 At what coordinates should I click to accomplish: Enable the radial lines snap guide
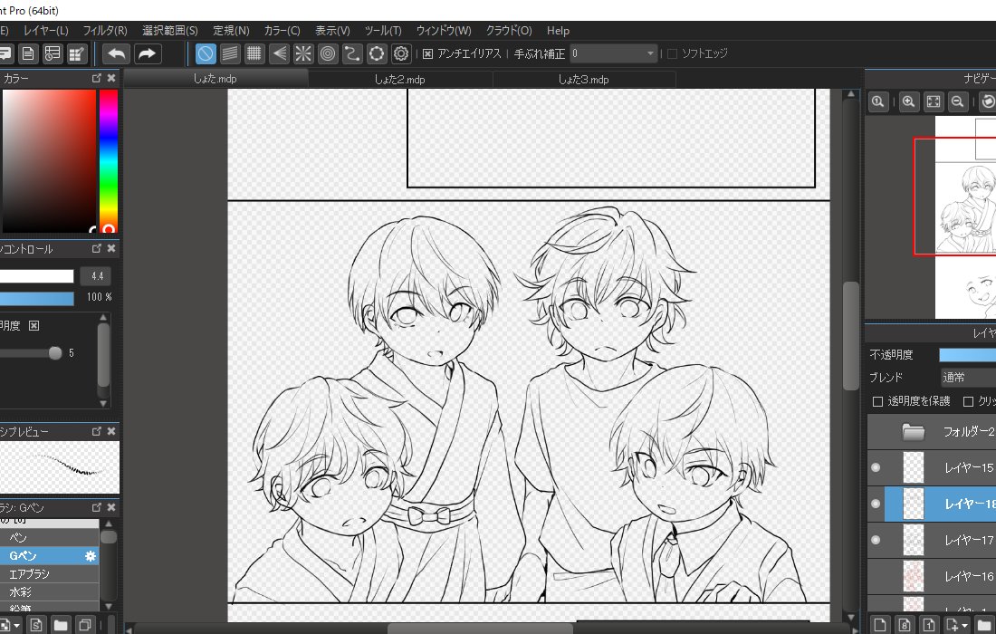tap(303, 54)
